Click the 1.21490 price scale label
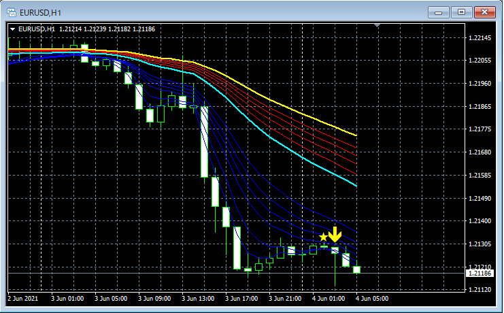504x313 pixels. [480, 199]
